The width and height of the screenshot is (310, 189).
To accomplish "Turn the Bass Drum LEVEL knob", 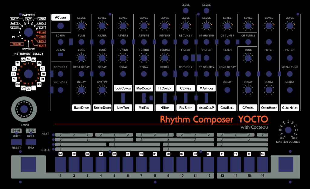I will (81, 26).
